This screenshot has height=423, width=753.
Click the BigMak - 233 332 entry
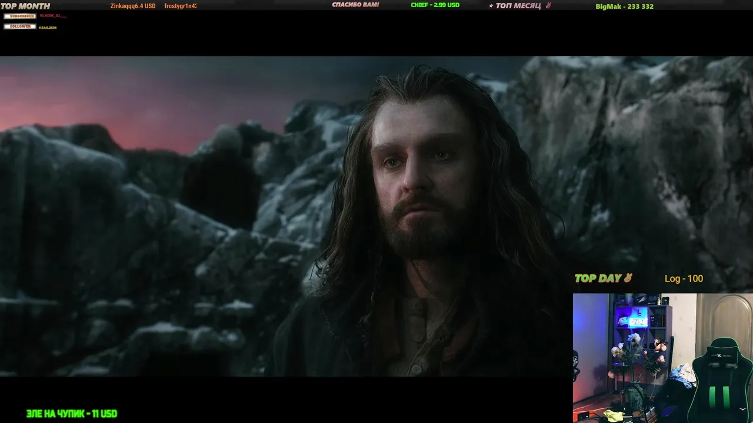click(x=624, y=6)
